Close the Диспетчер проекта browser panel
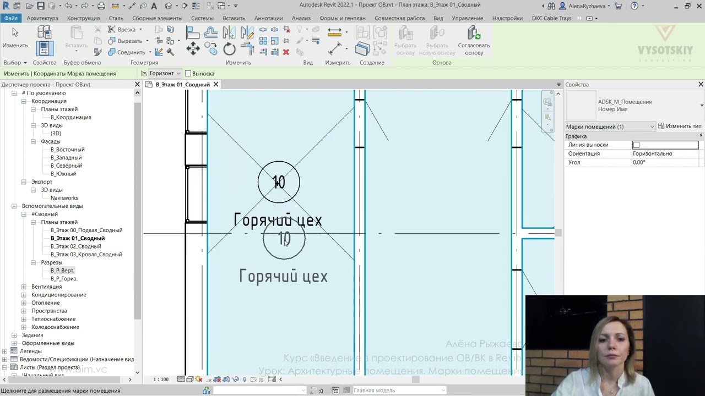This screenshot has width=705, height=396. pos(137,85)
